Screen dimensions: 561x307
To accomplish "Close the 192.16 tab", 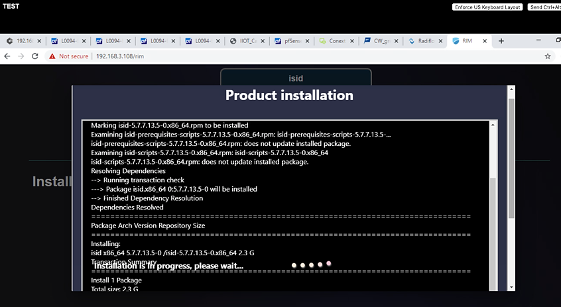I will (x=39, y=41).
